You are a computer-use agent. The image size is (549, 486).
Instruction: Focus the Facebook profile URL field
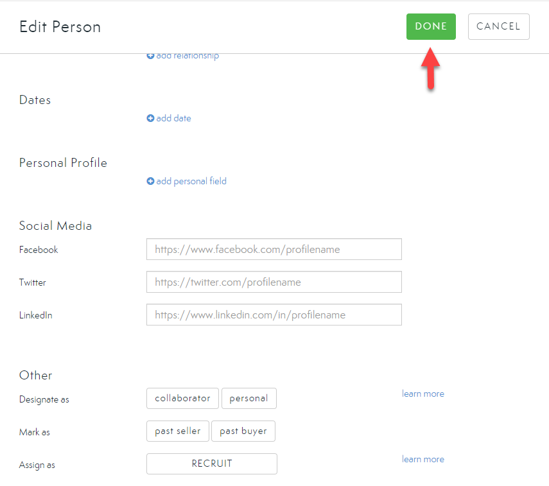pos(274,249)
